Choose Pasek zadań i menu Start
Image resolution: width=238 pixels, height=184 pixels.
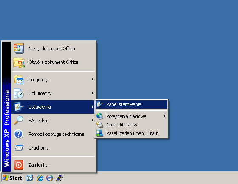pos(132,133)
